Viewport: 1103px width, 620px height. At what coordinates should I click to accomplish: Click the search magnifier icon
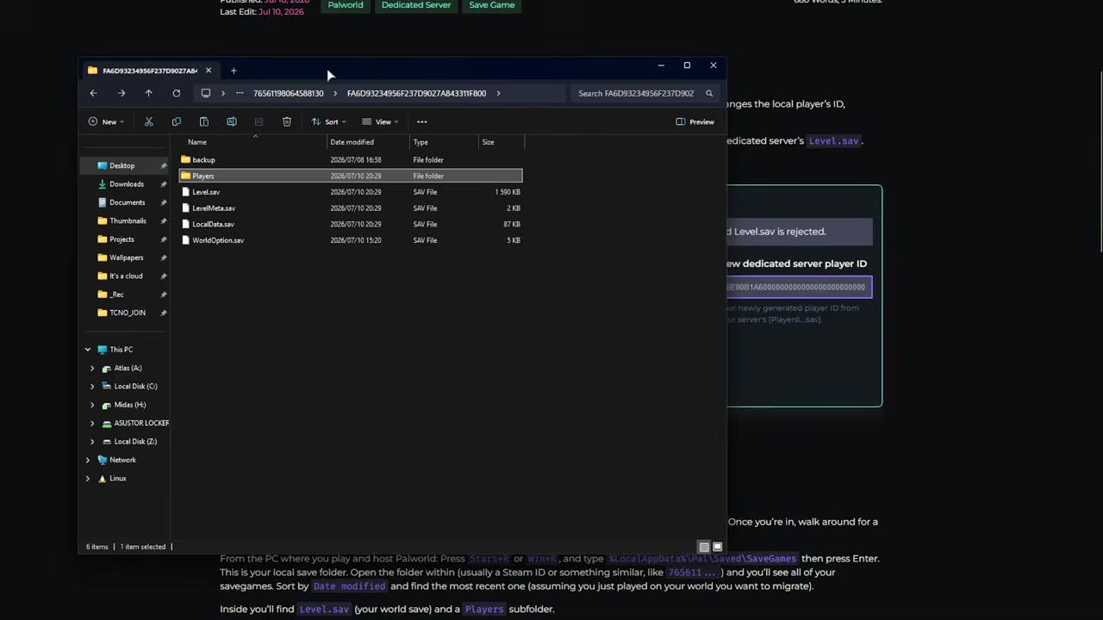pyautogui.click(x=709, y=93)
